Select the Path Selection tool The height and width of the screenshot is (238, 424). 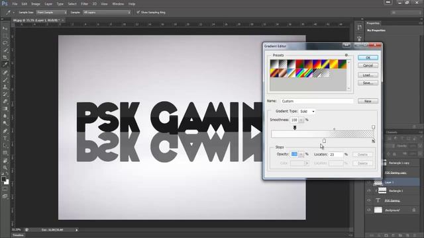tap(5, 145)
